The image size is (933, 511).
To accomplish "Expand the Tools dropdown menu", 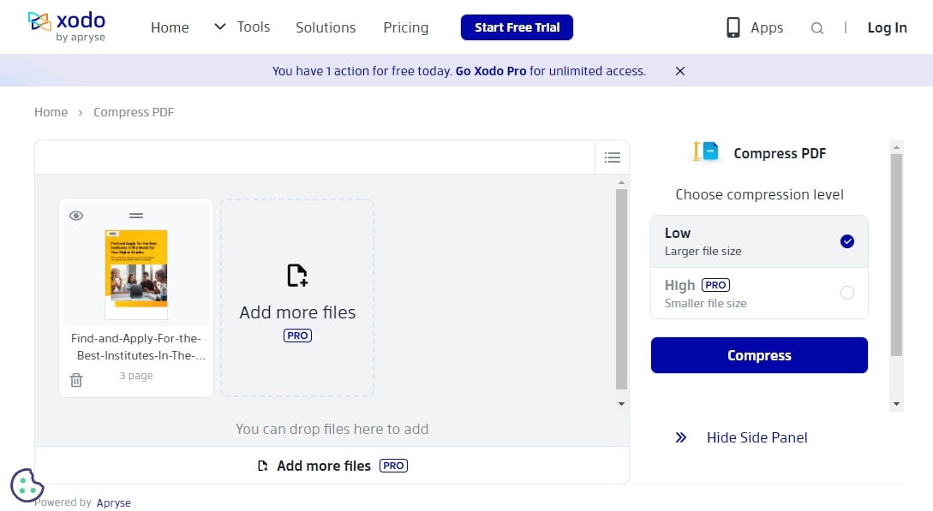I will point(242,27).
